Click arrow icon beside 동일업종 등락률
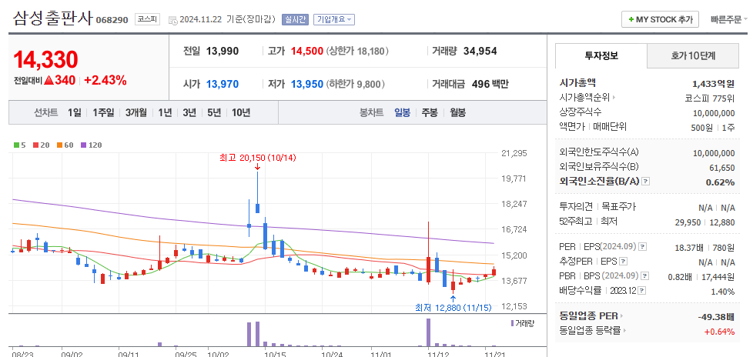The height and width of the screenshot is (357, 753). pyautogui.click(x=624, y=330)
